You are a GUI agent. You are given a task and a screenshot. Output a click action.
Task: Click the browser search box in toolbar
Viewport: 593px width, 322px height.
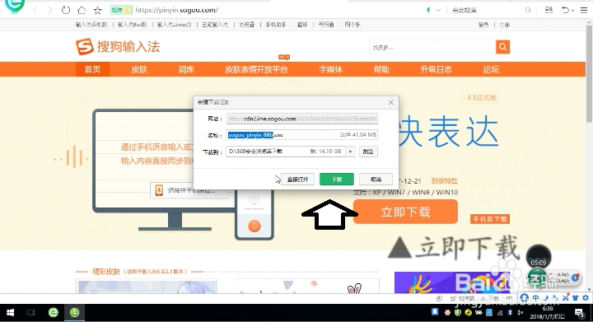pyautogui.click(x=486, y=10)
